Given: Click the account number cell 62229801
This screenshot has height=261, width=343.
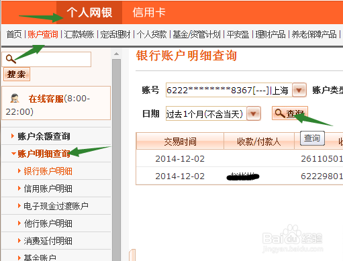Looking at the screenshot, I should (x=322, y=176).
